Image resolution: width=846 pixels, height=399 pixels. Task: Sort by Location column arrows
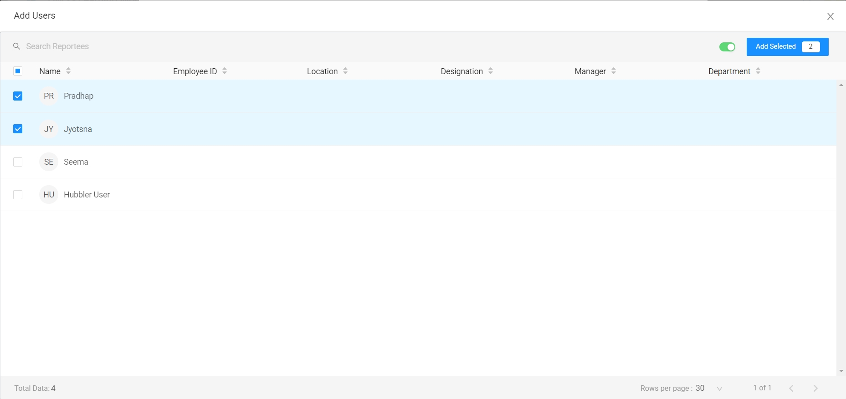345,71
